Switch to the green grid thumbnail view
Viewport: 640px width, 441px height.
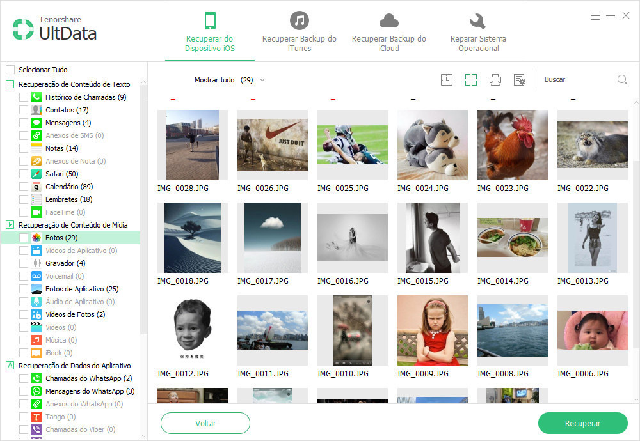[x=471, y=80]
